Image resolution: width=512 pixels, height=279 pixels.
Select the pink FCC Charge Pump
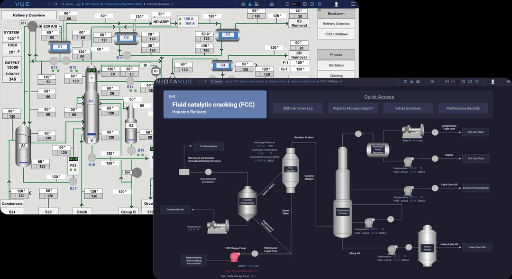[235, 257]
